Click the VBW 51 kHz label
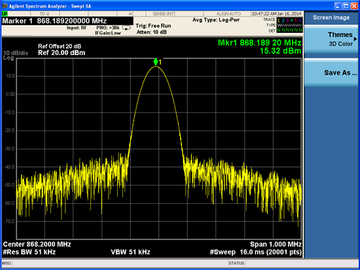Viewport: 360px width, 270px height. [130, 252]
